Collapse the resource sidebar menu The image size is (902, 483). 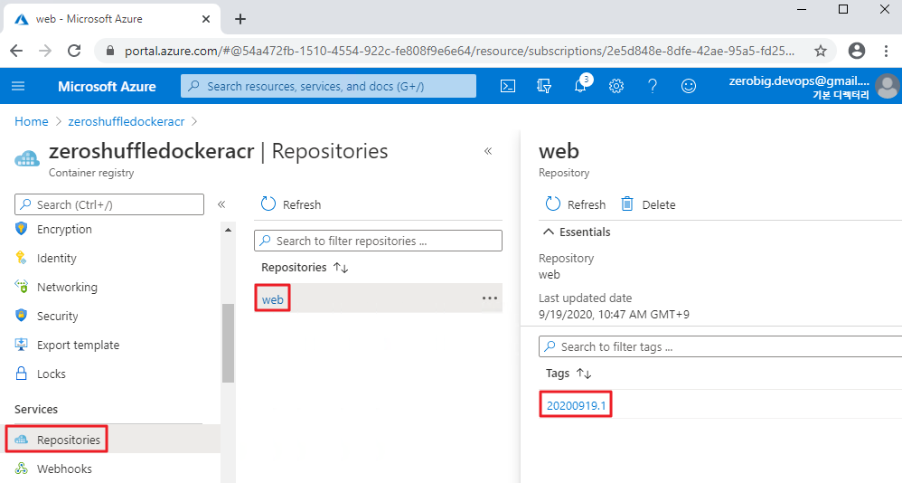pyautogui.click(x=221, y=204)
